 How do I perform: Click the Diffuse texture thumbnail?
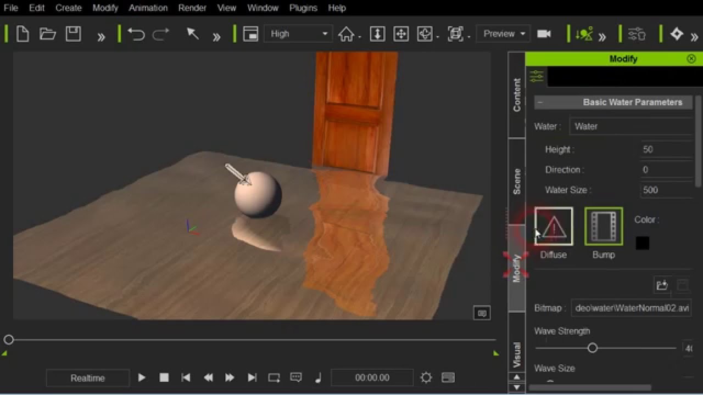point(554,226)
